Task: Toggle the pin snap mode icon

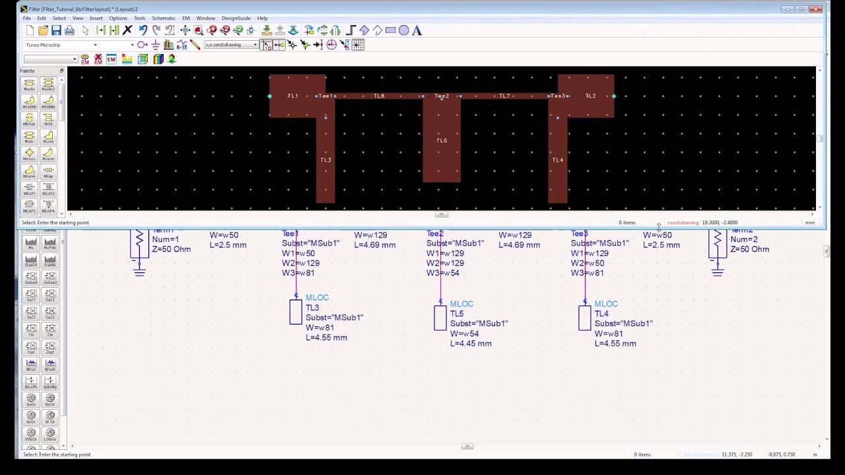Action: click(x=279, y=45)
